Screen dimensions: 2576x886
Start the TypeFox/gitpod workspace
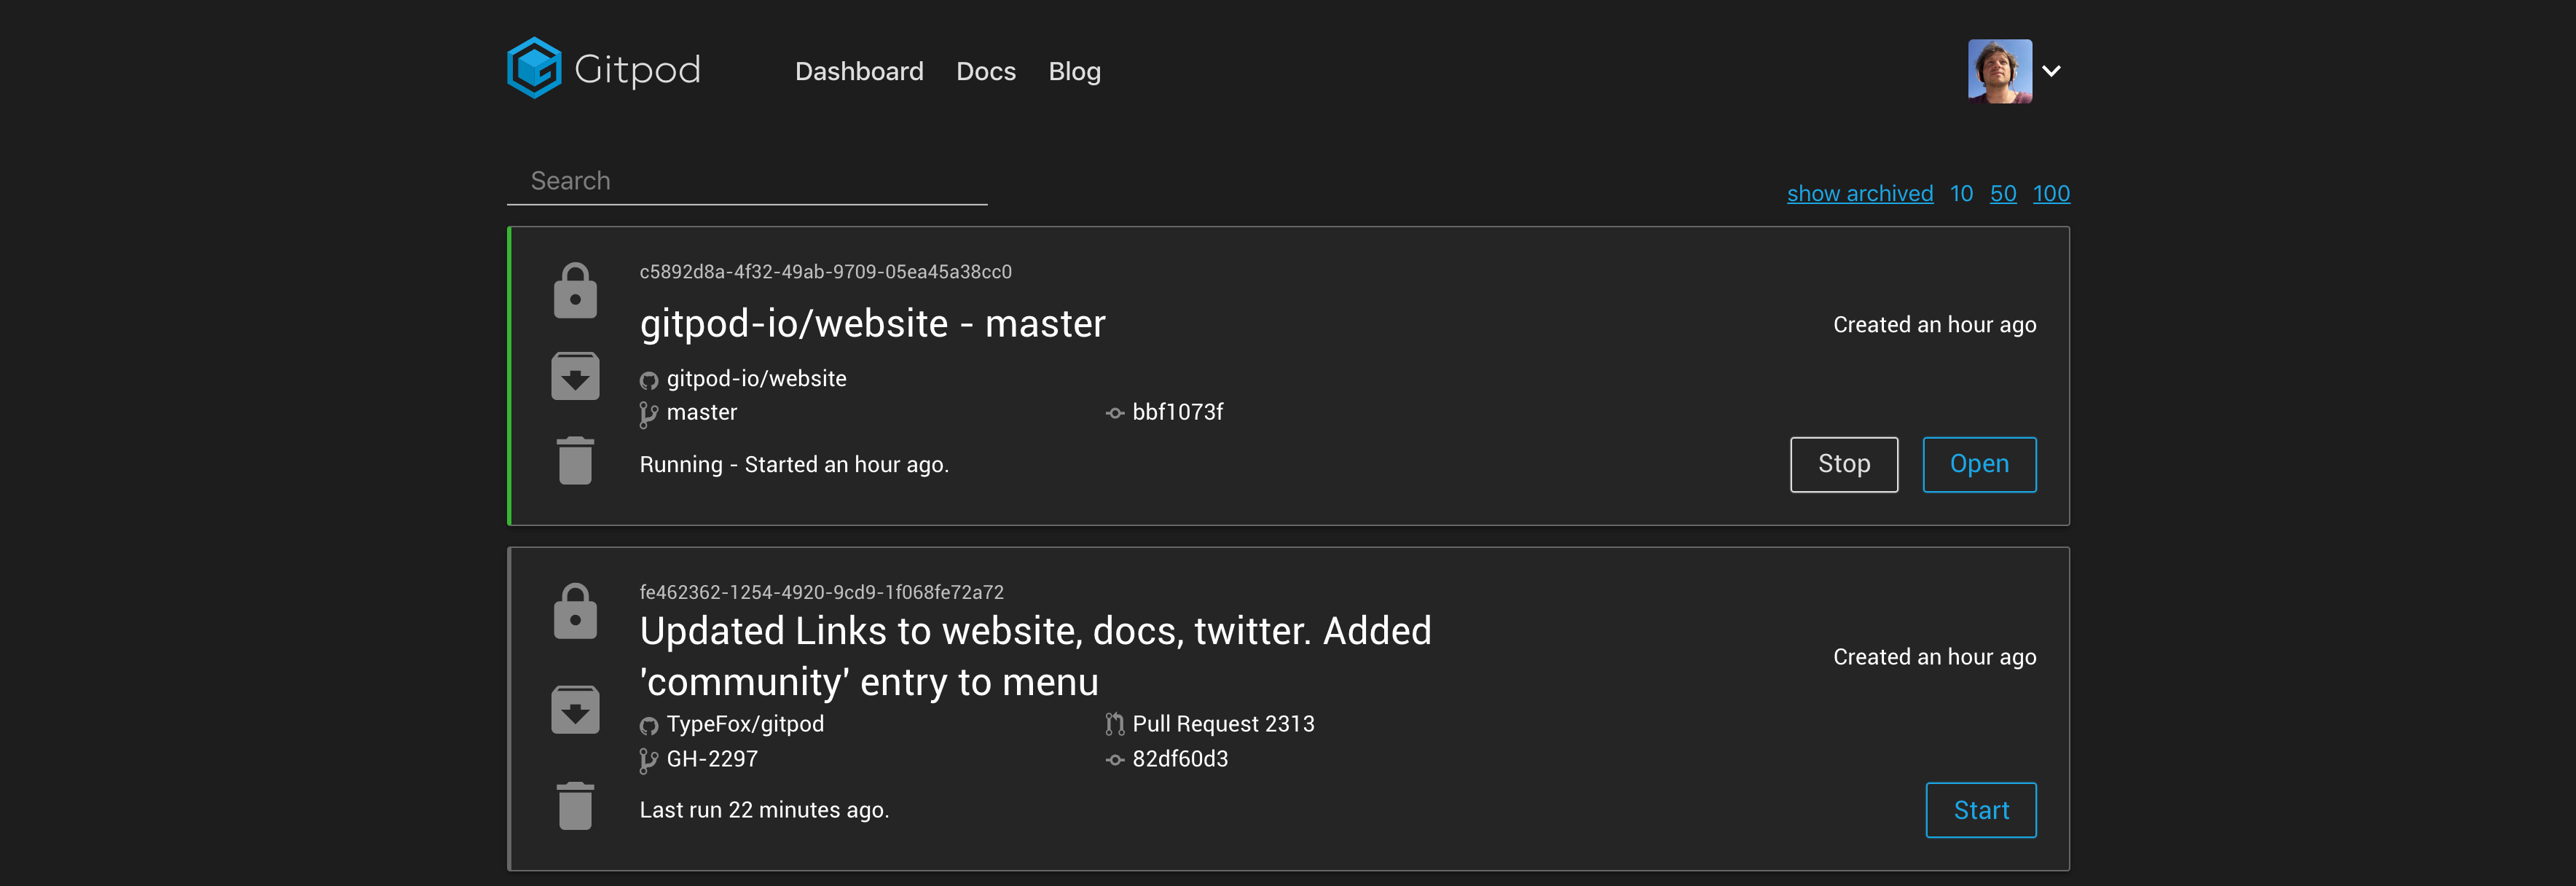point(1981,810)
